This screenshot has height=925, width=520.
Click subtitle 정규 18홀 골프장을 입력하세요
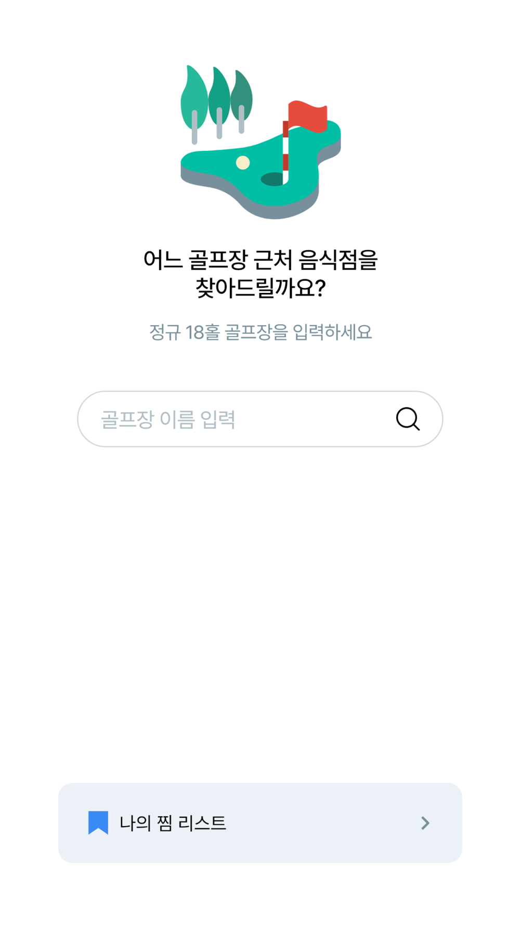[260, 332]
